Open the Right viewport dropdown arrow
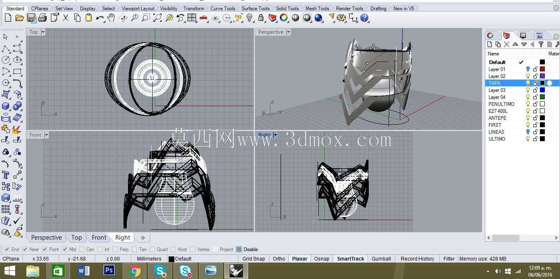The image size is (560, 279). tap(275, 135)
